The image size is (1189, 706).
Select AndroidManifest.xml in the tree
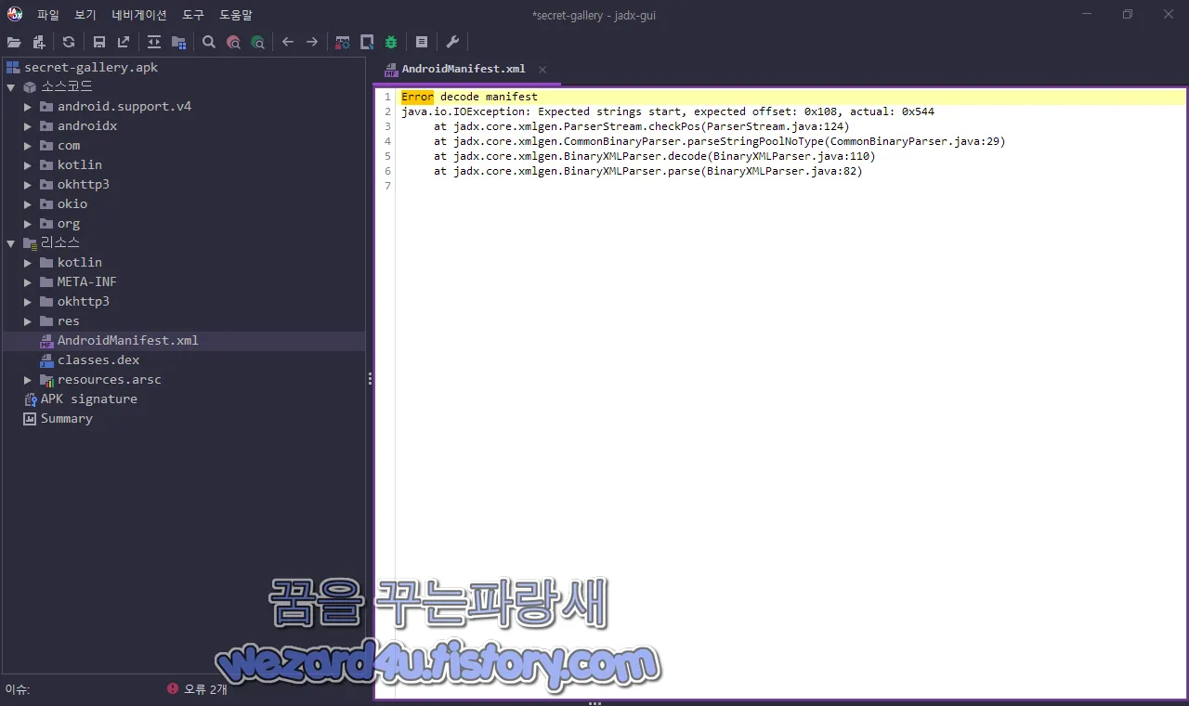128,341
